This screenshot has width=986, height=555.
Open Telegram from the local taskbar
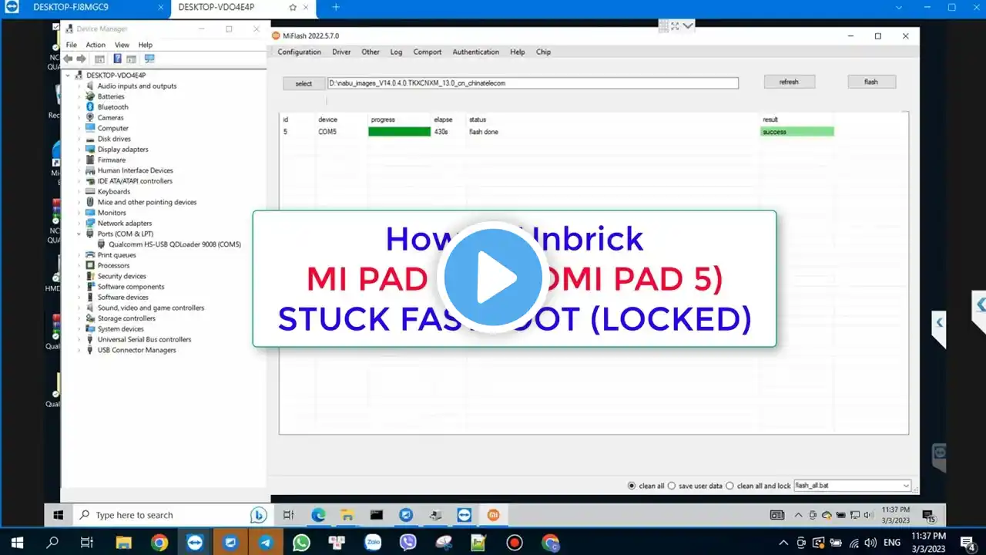coord(266,543)
